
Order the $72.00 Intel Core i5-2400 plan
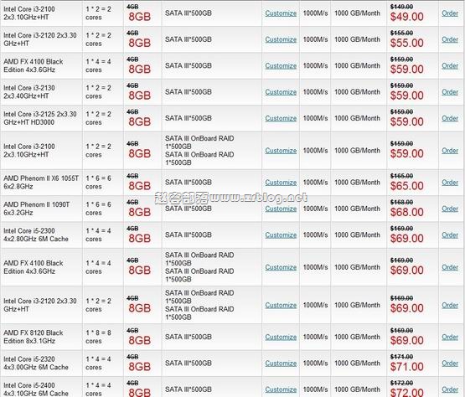point(450,389)
